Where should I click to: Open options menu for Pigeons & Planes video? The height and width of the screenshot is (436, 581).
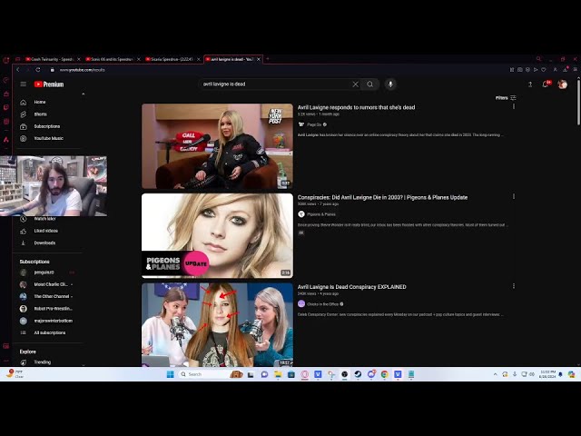pyautogui.click(x=514, y=197)
